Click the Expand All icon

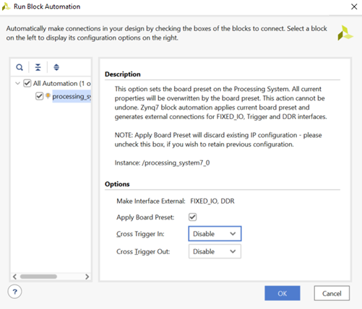pyautogui.click(x=56, y=67)
